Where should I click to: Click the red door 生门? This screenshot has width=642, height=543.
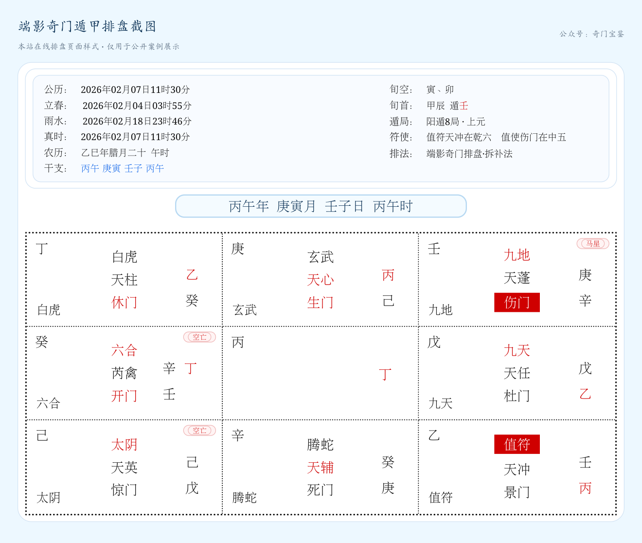click(321, 303)
